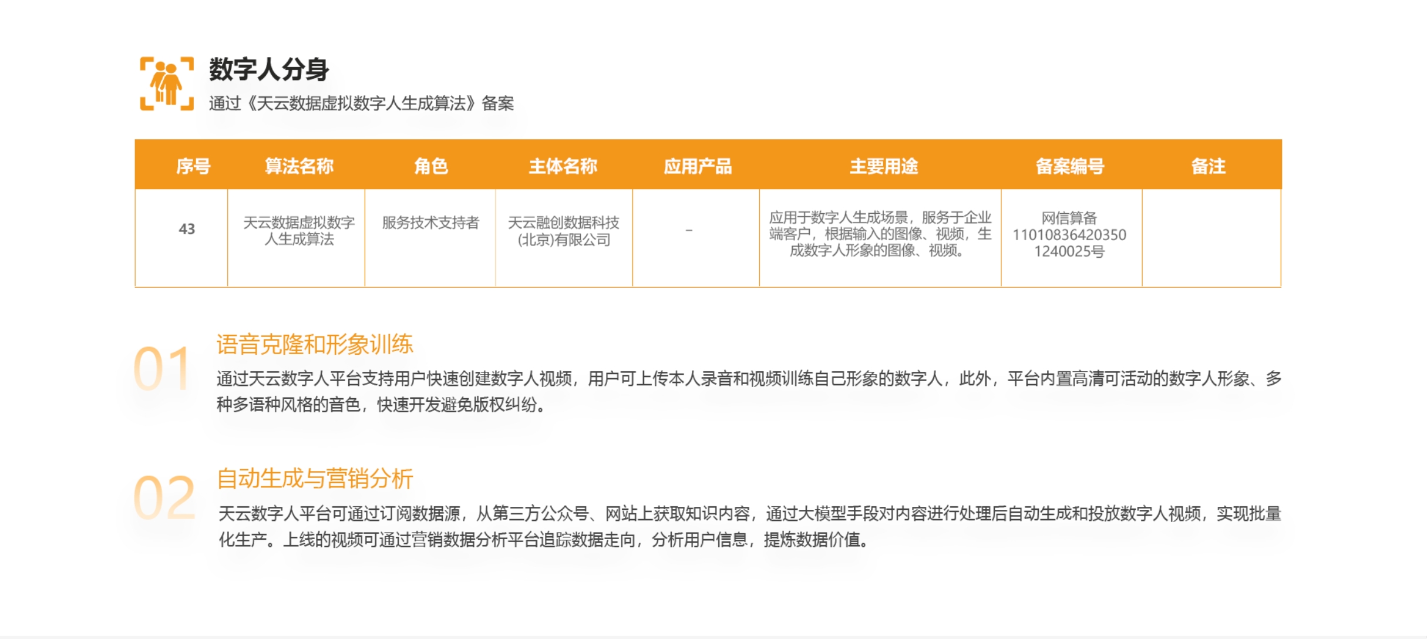The image size is (1427, 639).
Task: Click the paragraph beginning 天云数字人平台可通过订阅数据源
Action: click(750, 526)
